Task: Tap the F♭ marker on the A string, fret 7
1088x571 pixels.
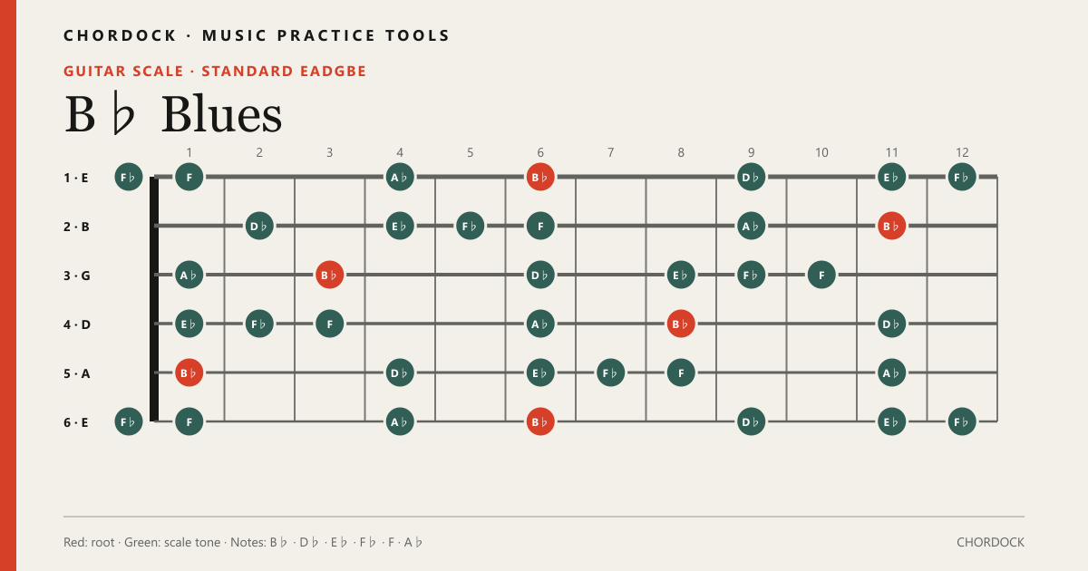Action: click(611, 373)
